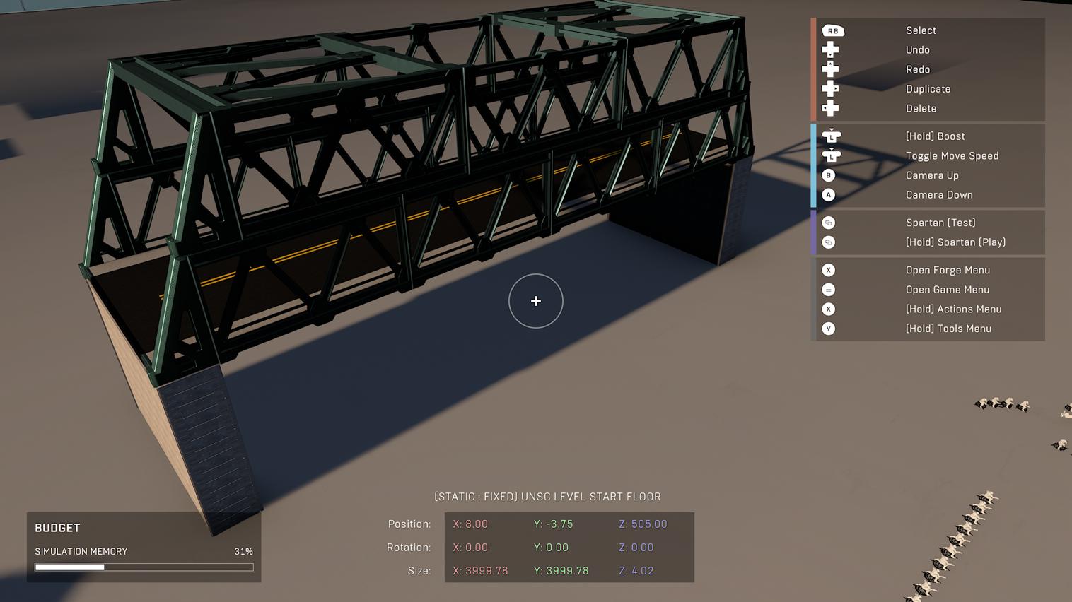
Task: Click Position Y value -3.75
Action: tap(553, 524)
